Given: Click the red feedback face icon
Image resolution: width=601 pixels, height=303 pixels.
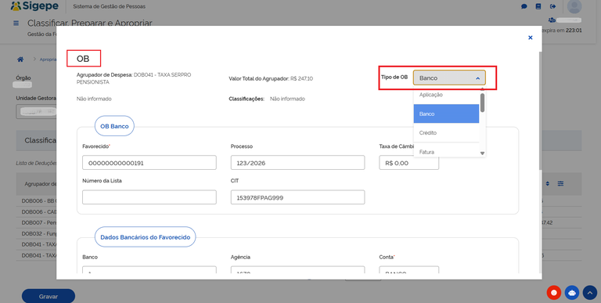Looking at the screenshot, I should tap(554, 293).
